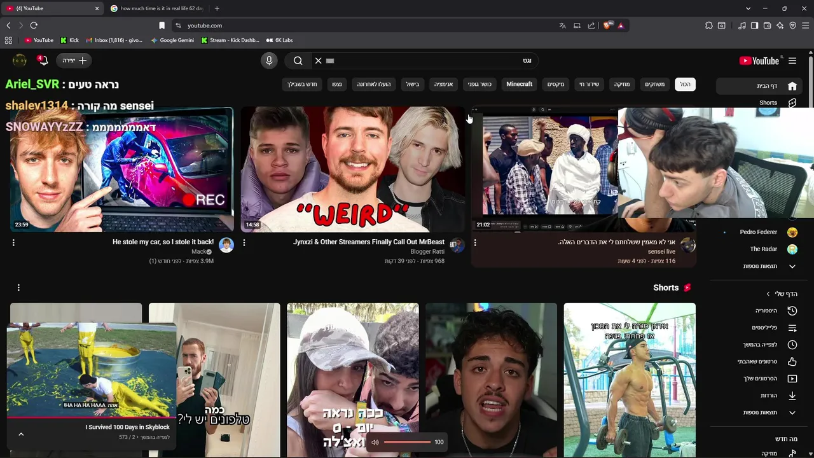This screenshot has height=458, width=814.
Task: Open three-dot menu of the Shorts shelf
Action: [x=18, y=288]
